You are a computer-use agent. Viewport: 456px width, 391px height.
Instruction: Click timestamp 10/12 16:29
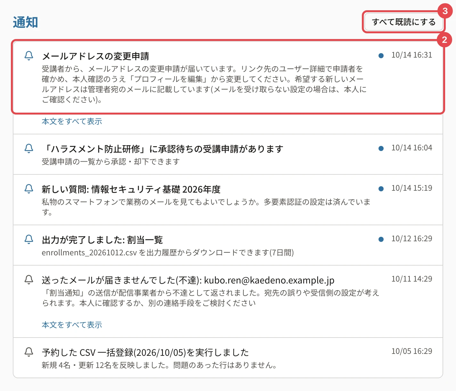pyautogui.click(x=411, y=239)
